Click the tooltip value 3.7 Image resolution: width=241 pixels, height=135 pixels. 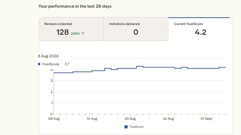tap(67, 64)
